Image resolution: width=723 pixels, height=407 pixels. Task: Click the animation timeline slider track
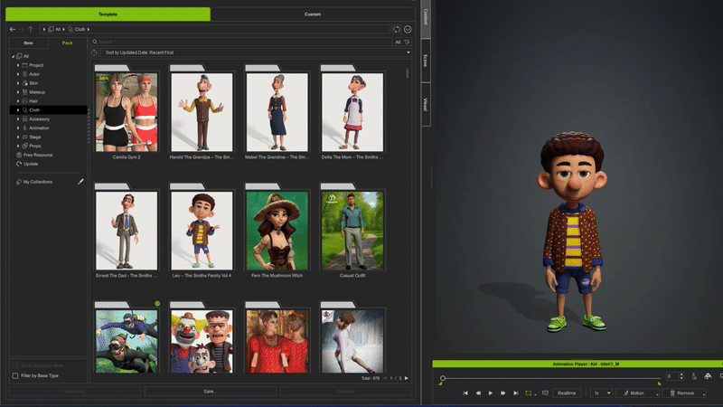coord(551,377)
